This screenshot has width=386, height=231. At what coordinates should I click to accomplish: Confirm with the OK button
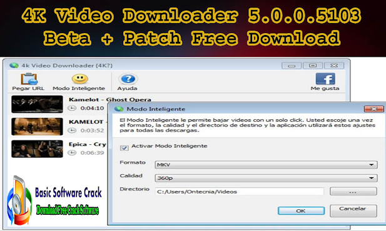[x=301, y=210]
